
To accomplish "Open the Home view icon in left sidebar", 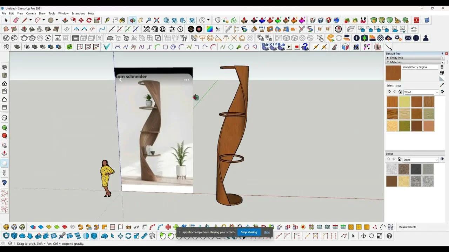I will click(x=5, y=83).
